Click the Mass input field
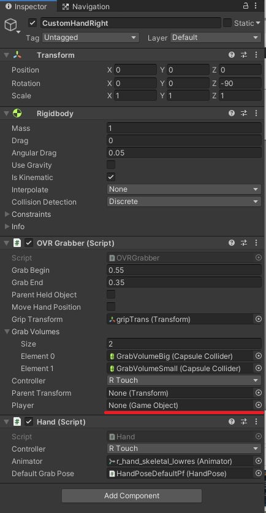 click(184, 128)
